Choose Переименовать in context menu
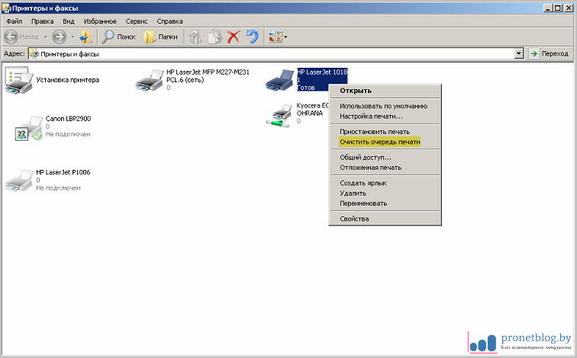577x358 pixels. coord(385,203)
